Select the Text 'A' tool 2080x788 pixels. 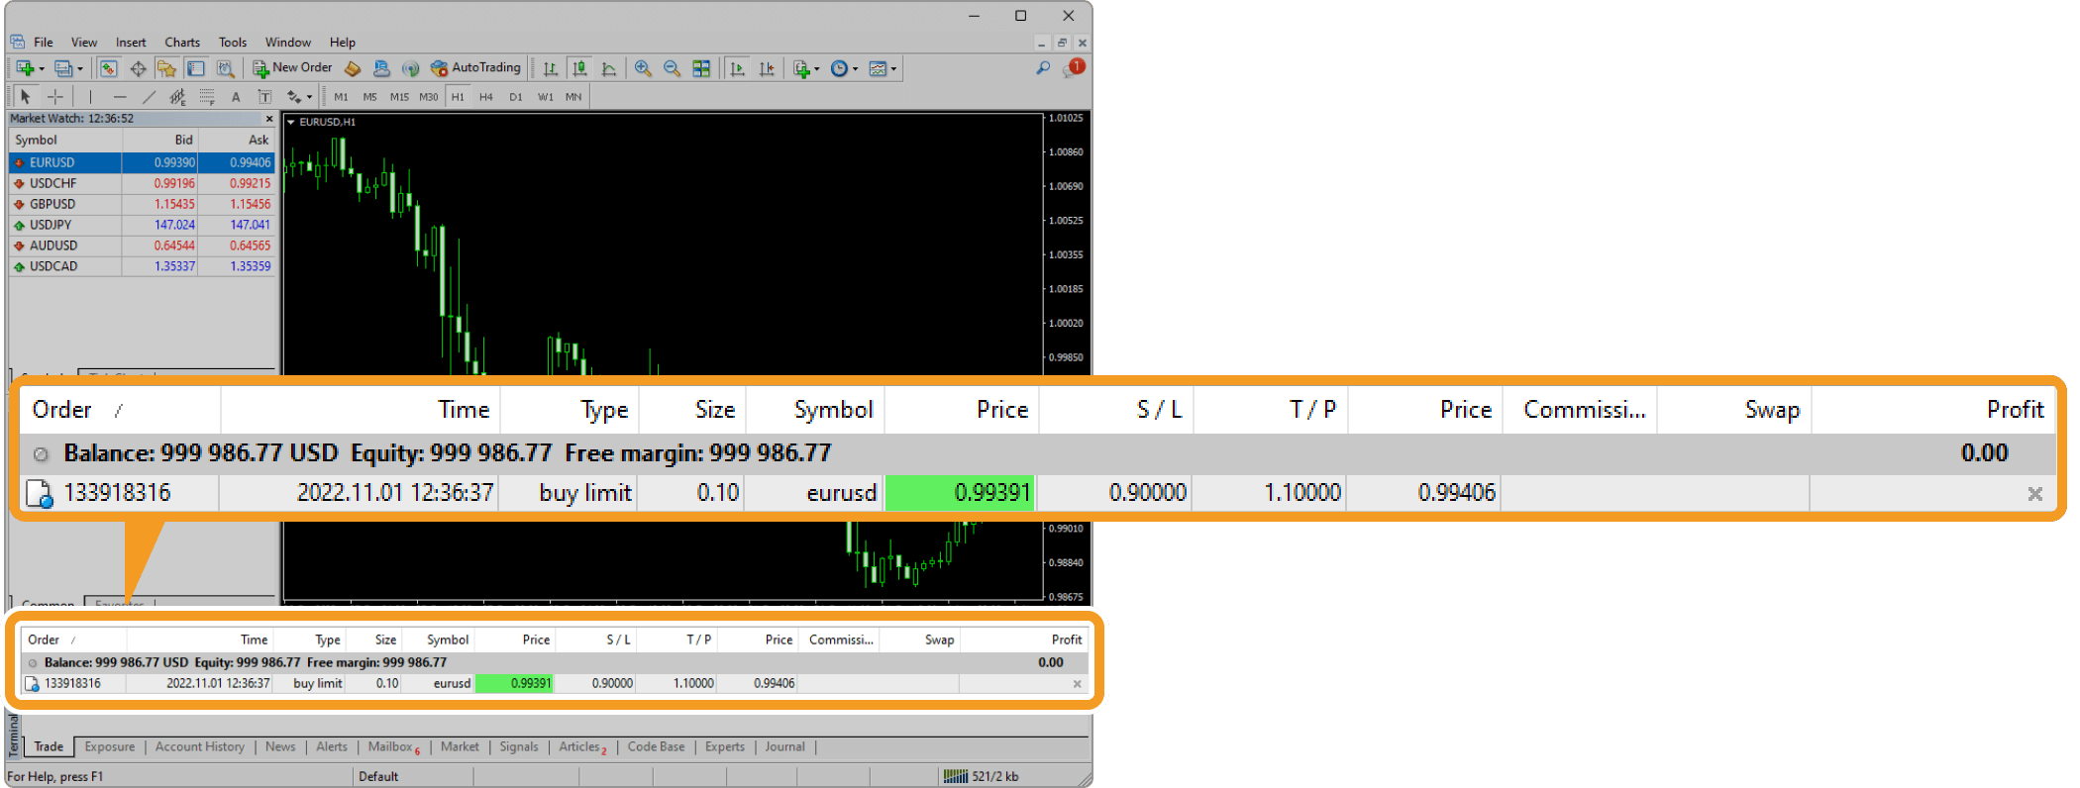[236, 96]
